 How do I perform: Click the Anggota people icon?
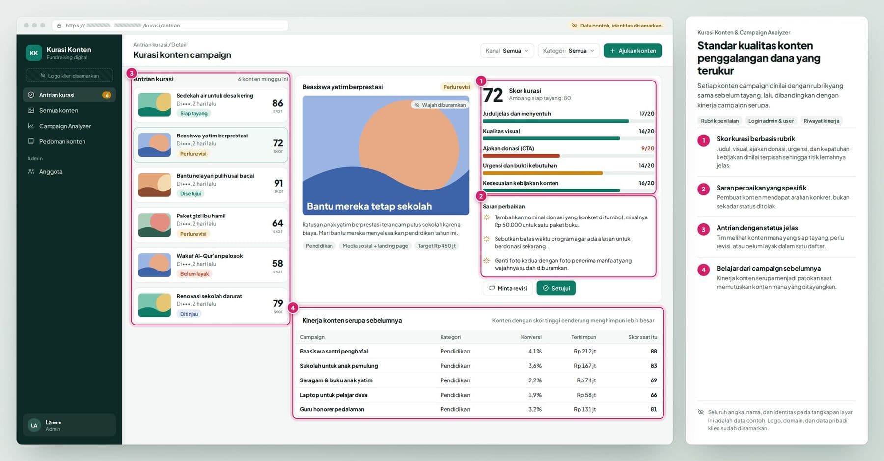[x=31, y=172]
